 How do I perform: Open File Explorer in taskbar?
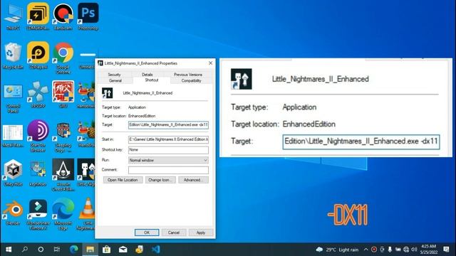pos(90,250)
